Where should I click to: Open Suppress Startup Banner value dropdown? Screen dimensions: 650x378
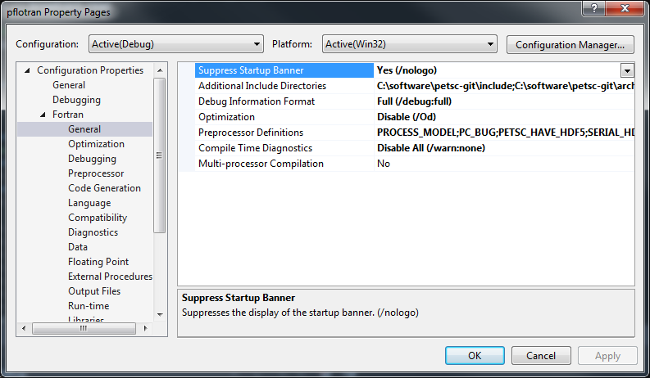pos(627,71)
